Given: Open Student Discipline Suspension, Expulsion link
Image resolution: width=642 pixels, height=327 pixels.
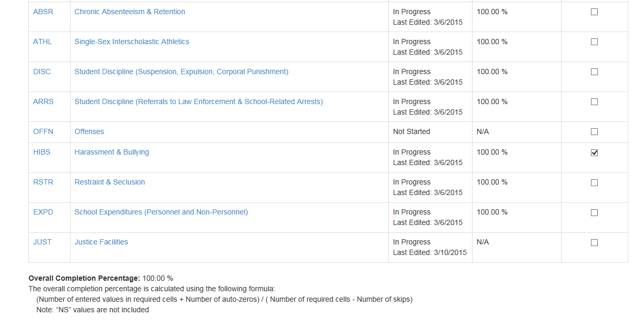Looking at the screenshot, I should click(x=181, y=71).
